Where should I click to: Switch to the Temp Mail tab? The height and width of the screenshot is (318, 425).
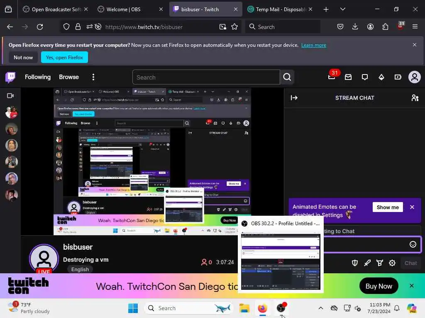[x=280, y=10]
